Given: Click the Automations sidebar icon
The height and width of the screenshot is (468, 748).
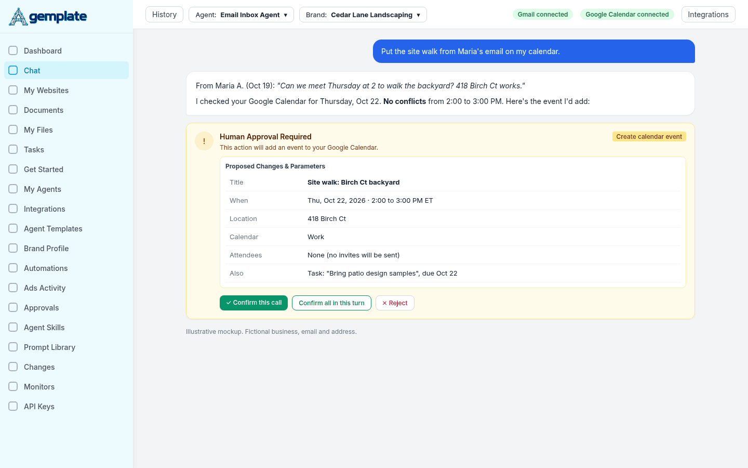Looking at the screenshot, I should tap(13, 268).
